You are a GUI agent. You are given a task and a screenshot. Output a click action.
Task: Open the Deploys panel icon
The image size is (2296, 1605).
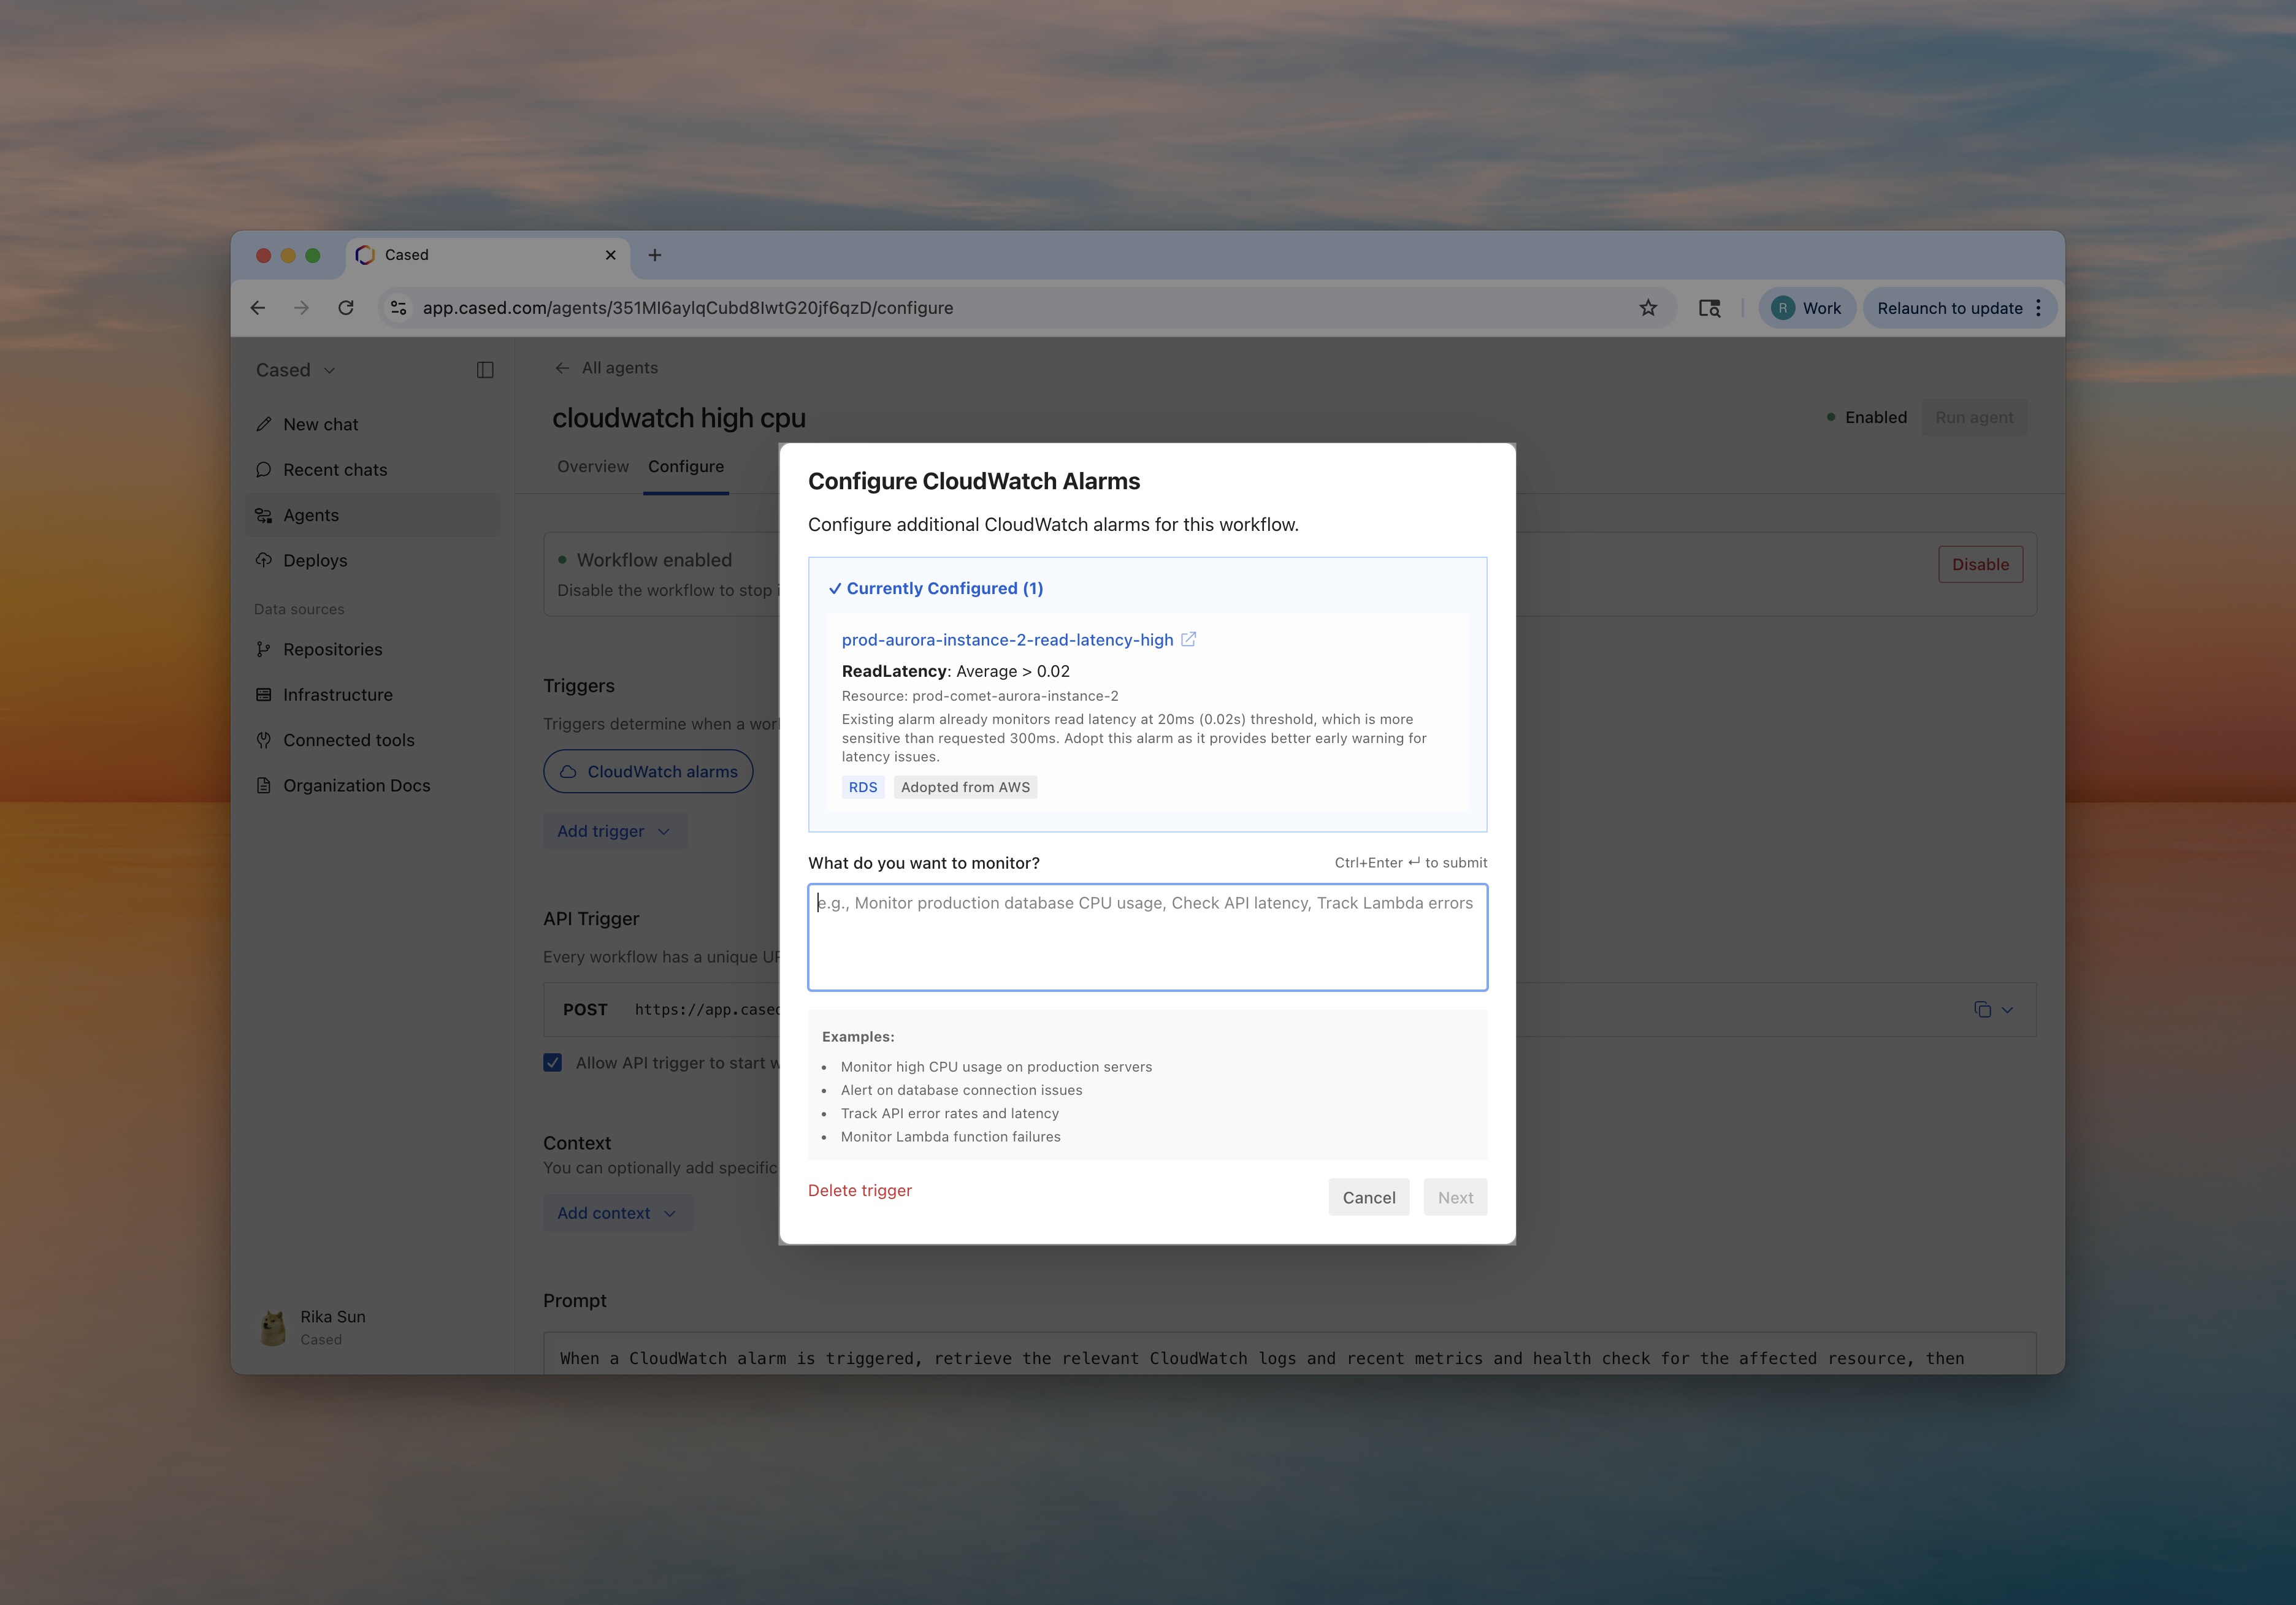coord(264,560)
